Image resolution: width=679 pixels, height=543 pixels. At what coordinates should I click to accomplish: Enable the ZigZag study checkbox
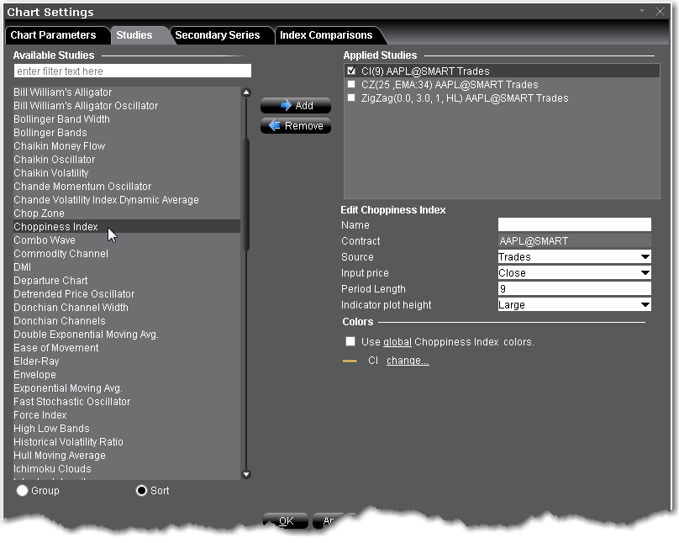point(351,98)
